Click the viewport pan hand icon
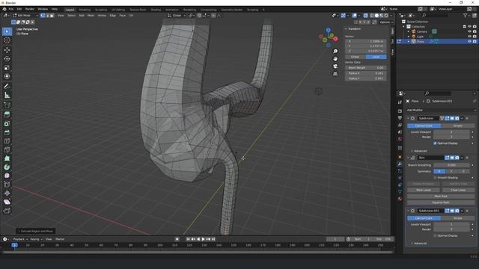Screen dimensions: 479x269 pos(335,58)
